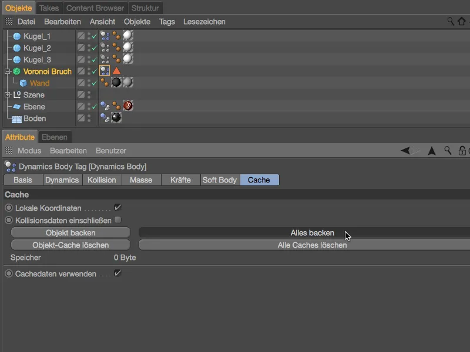
Task: Switch to the Ebenen tab
Action: click(55, 137)
